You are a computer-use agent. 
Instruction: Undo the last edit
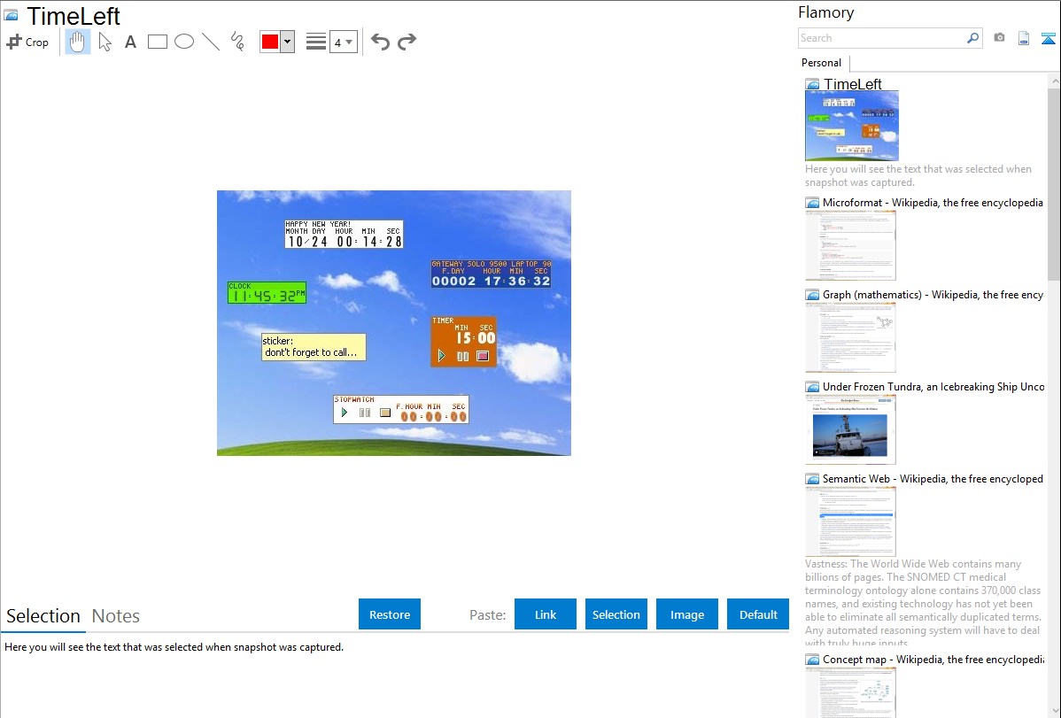coord(380,42)
